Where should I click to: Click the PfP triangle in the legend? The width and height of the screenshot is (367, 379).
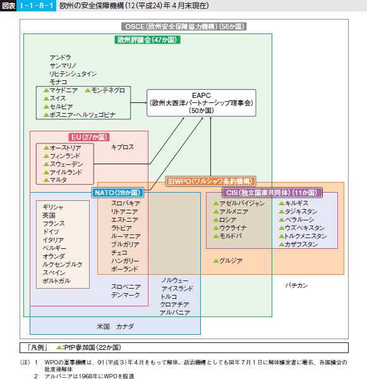click(59, 347)
